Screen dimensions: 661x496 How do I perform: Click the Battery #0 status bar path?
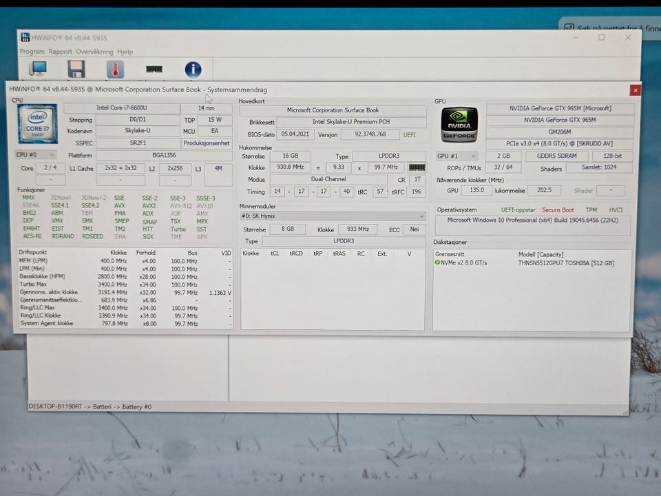[90, 406]
